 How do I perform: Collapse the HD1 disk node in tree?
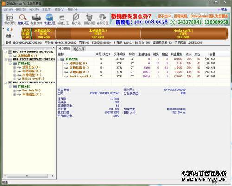coord(6,59)
